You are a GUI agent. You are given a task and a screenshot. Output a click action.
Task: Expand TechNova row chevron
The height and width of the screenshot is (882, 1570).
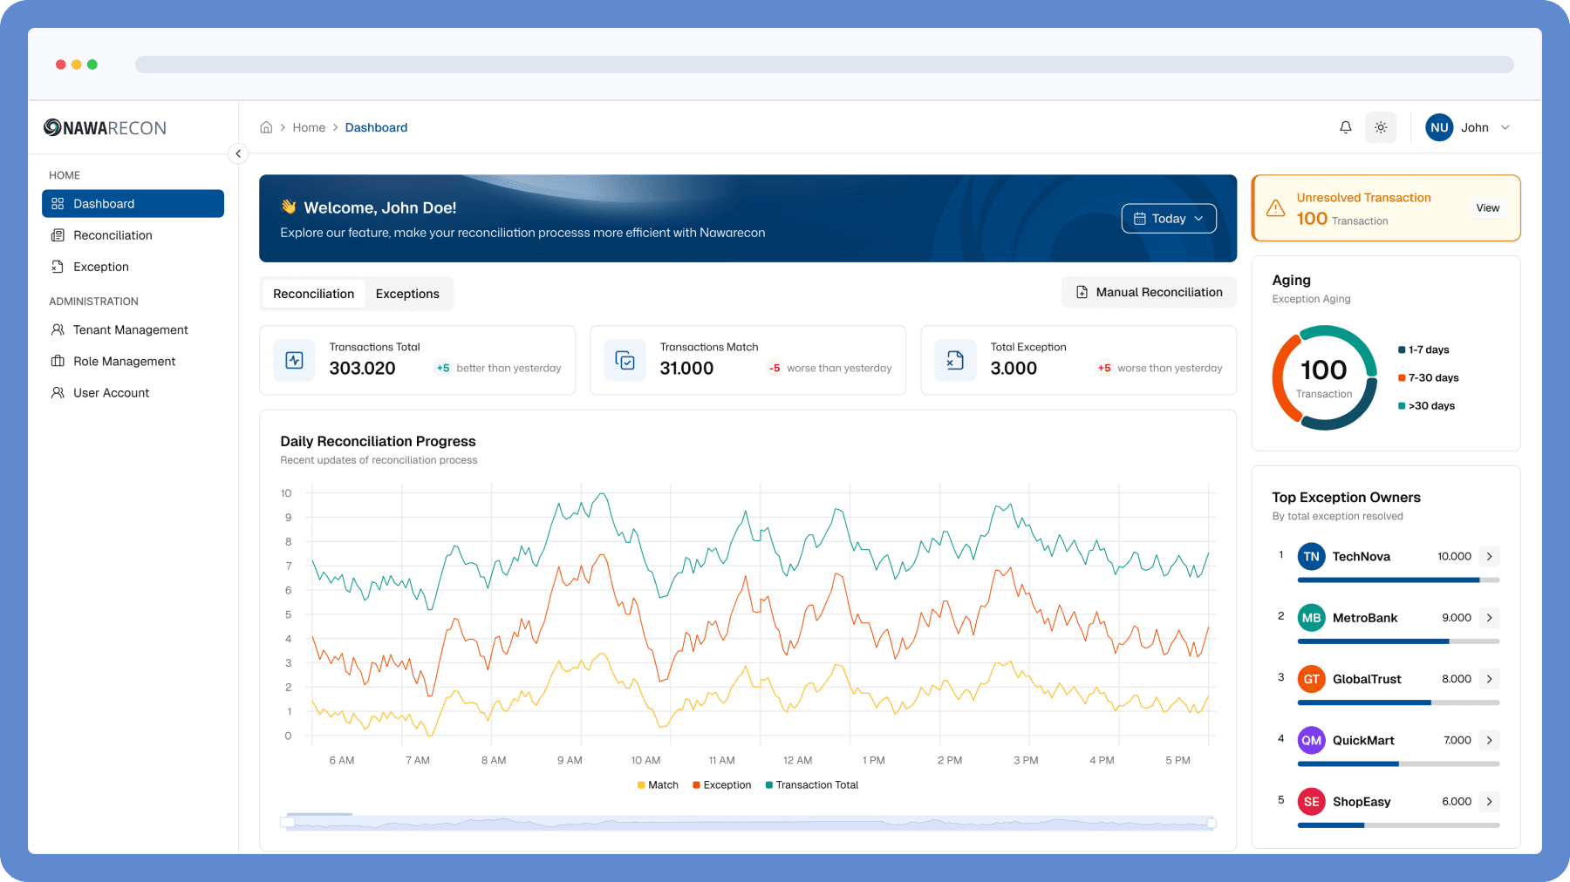[x=1489, y=556]
